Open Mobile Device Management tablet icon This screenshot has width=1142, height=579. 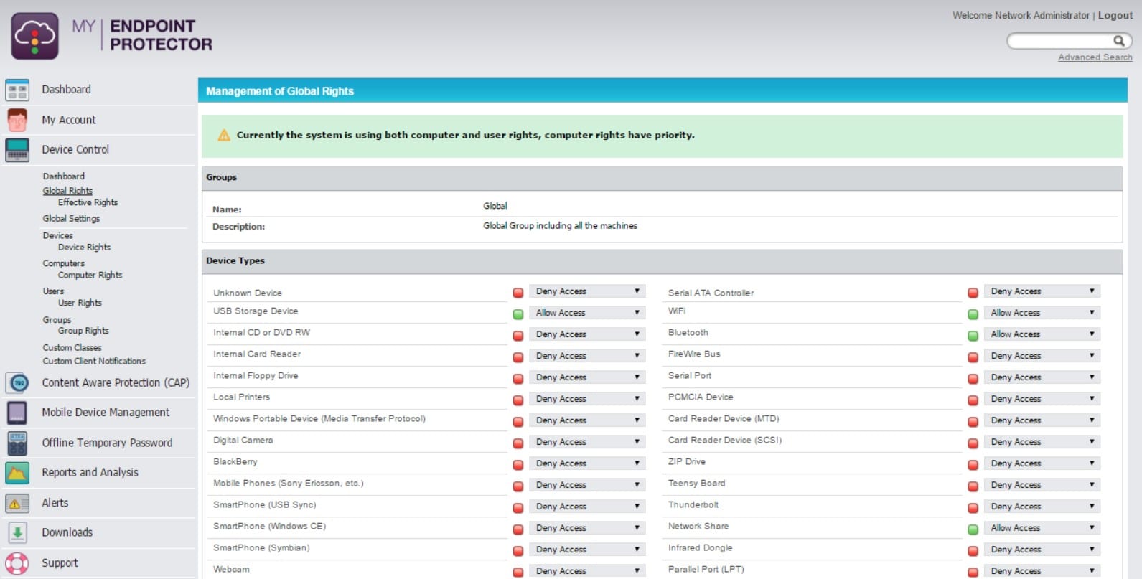point(17,413)
